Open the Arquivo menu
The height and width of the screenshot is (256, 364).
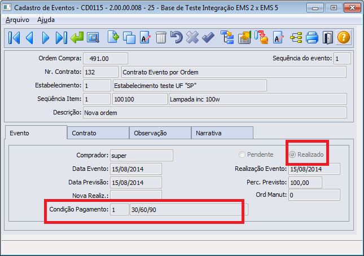coord(17,20)
